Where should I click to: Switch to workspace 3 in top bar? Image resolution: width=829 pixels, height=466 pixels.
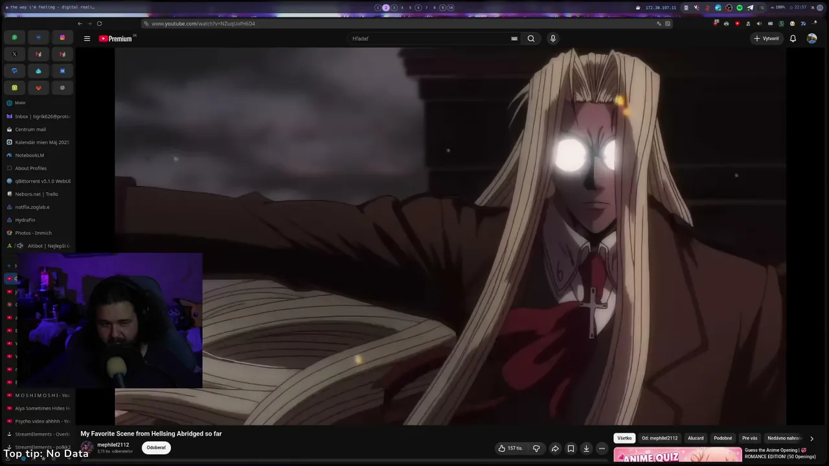click(x=394, y=8)
